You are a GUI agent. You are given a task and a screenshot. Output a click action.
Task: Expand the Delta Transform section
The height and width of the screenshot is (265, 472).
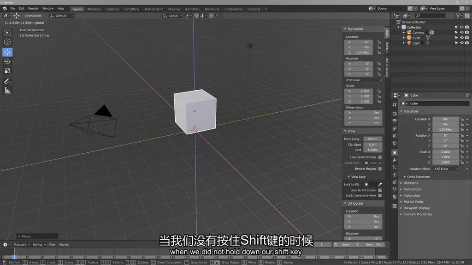(x=419, y=177)
